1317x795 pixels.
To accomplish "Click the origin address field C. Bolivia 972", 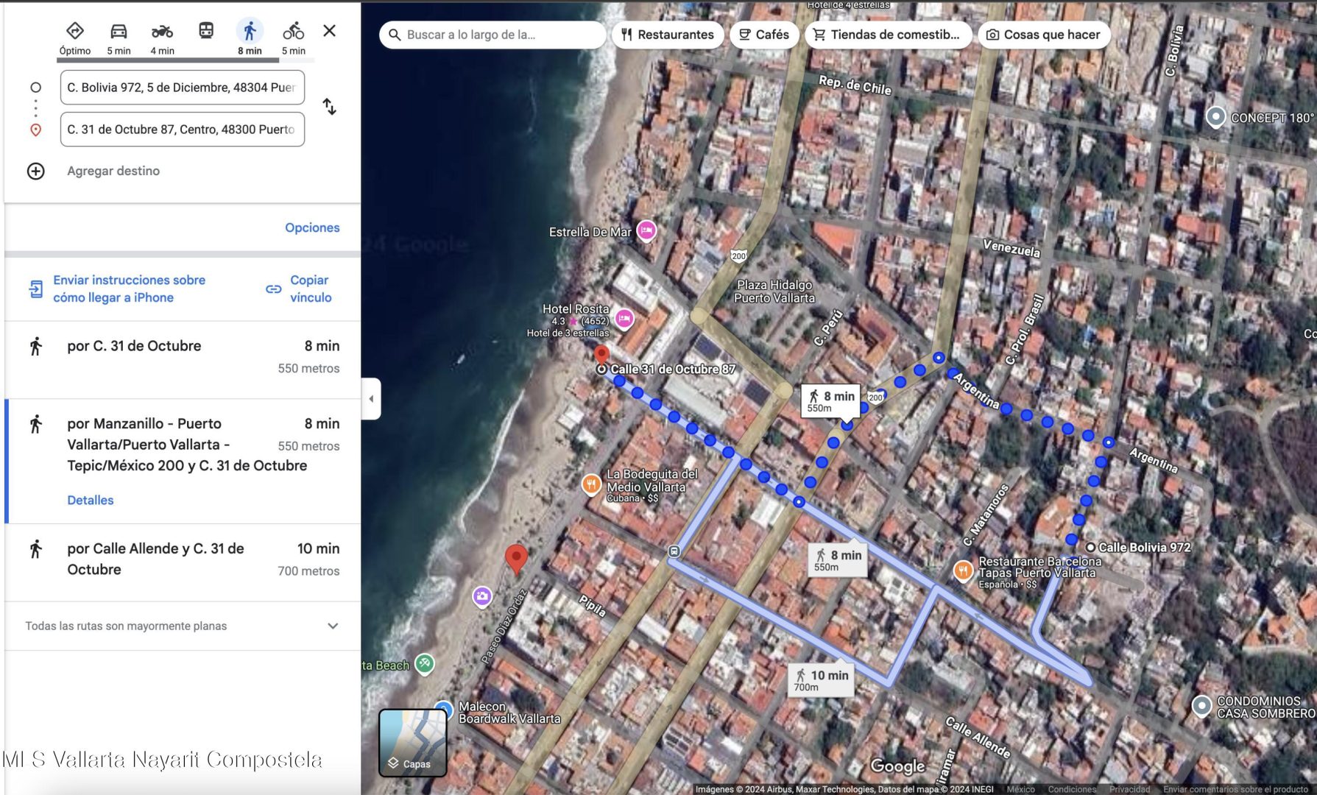I will pyautogui.click(x=182, y=88).
